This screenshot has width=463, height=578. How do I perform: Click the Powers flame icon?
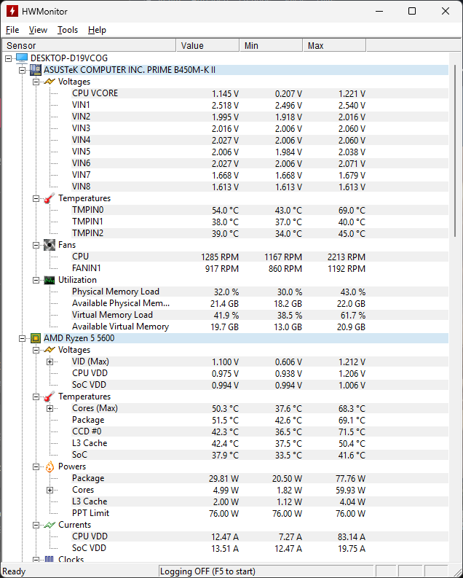click(50, 466)
